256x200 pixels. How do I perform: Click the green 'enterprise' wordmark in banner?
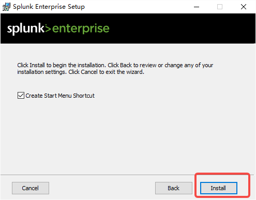click(x=81, y=29)
